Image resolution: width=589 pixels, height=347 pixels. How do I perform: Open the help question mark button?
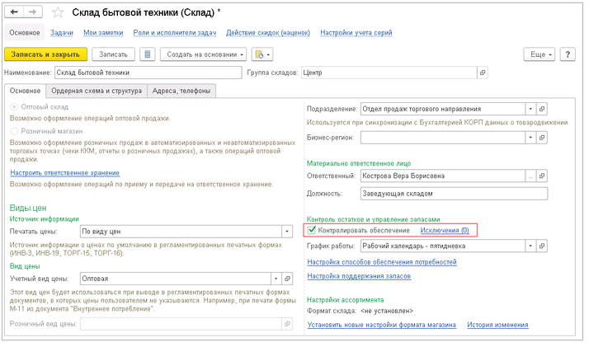click(567, 54)
